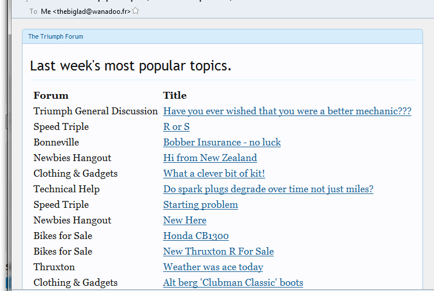This screenshot has width=434, height=291.
Task: Click the star icon beside the recipient address
Action: [x=135, y=11]
